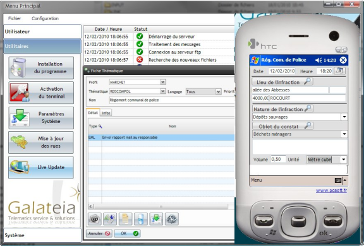Click green status icon for Démarrage du serveur
Image resolution: width=364 pixels, height=246 pixels.
[x=140, y=36]
